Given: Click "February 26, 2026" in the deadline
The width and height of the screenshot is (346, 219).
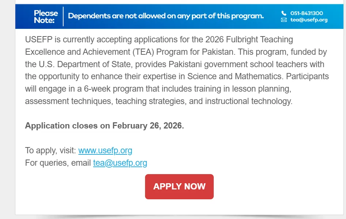Looking at the screenshot, I should 148,126.
